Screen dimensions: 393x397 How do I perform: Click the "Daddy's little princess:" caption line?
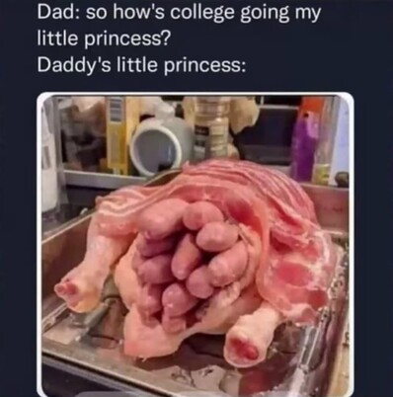pyautogui.click(x=141, y=65)
